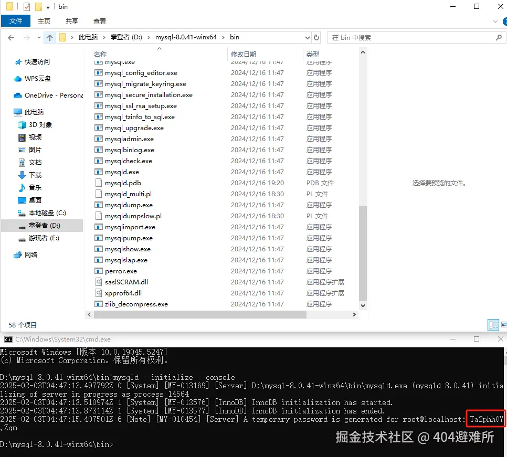
Task: Select mysqladmin.exe file icon
Action: 99,139
